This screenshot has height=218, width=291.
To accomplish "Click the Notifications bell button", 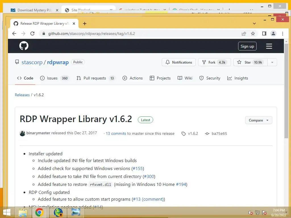I will click(178, 62).
